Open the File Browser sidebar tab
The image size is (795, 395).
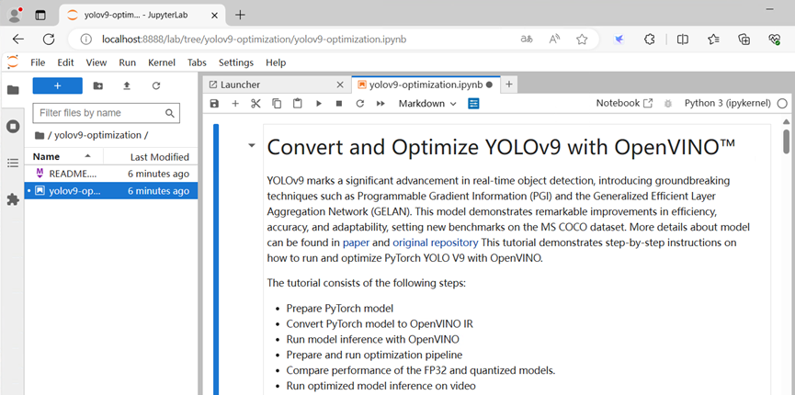[x=13, y=90]
